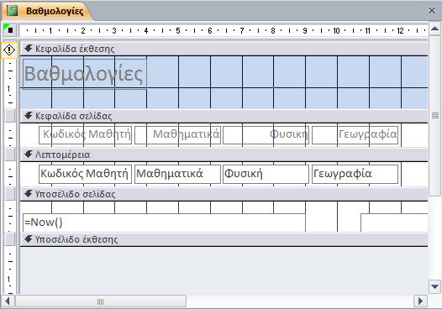Select the Λεπτομέρεια section bar
442x309 pixels.
pyautogui.click(x=224, y=154)
